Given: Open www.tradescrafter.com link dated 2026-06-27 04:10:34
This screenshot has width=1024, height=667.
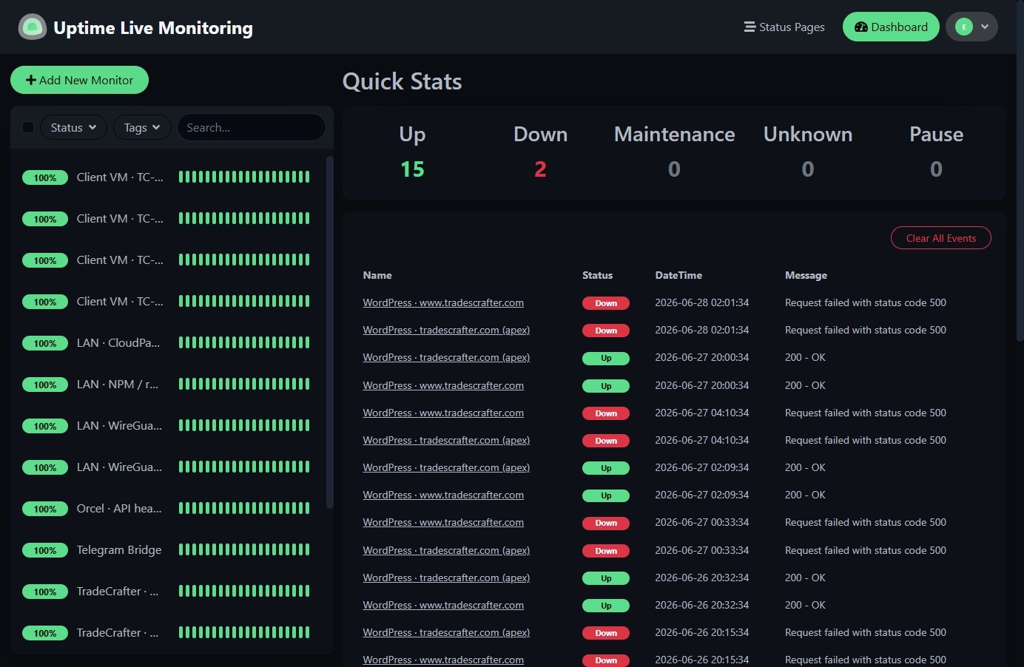Looking at the screenshot, I should 443,413.
